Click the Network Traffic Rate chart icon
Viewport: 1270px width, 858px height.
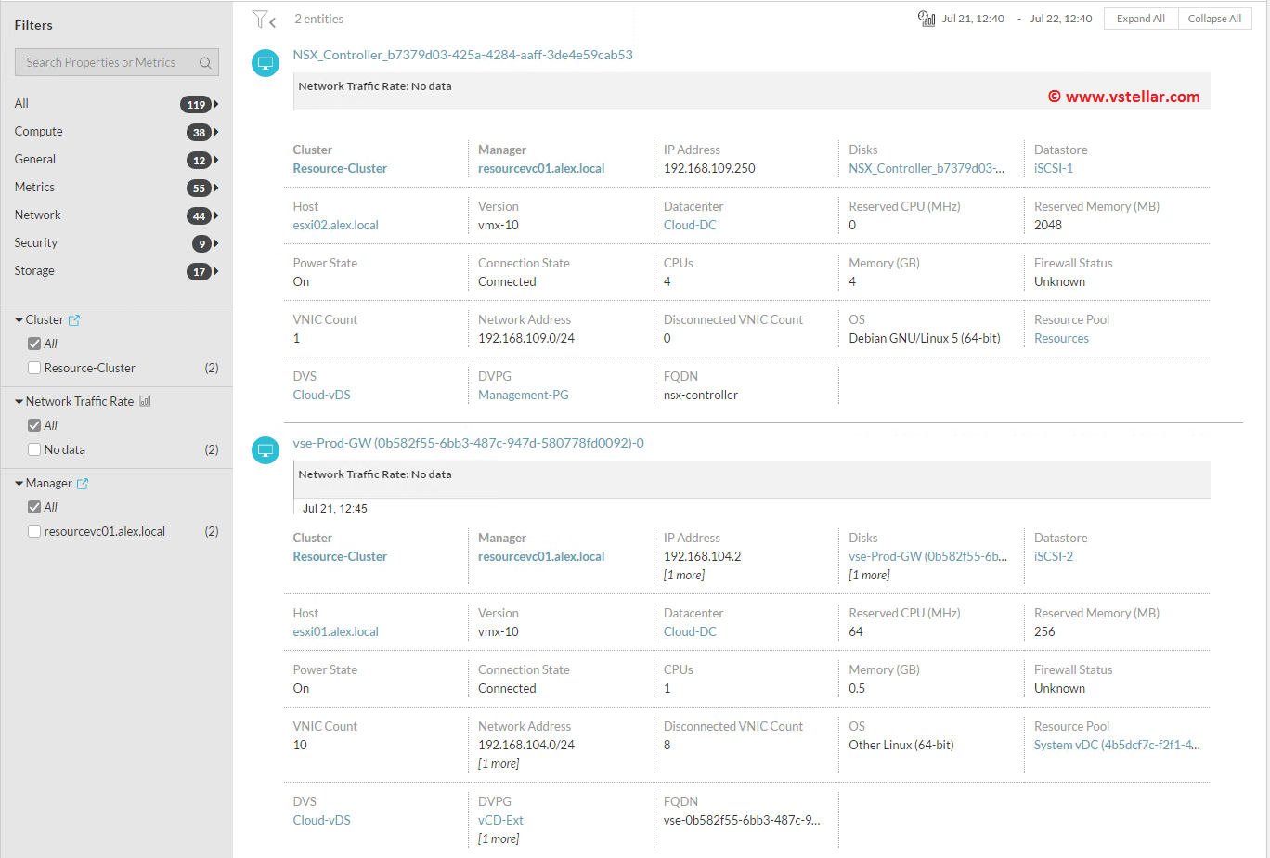145,401
